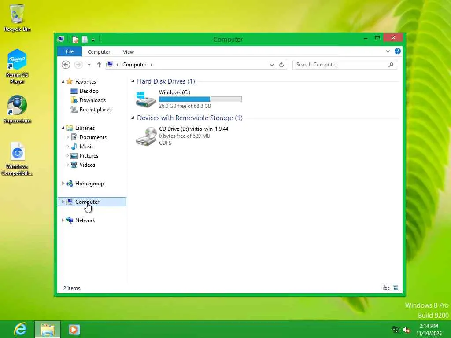Screen dimensions: 451x338
Task: Click the muted volume tray icon
Action: click(407, 330)
